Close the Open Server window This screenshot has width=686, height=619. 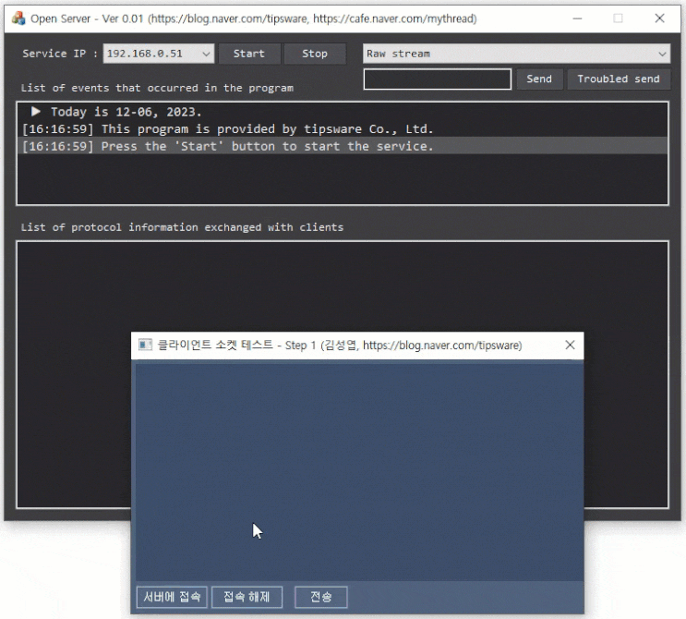659,18
